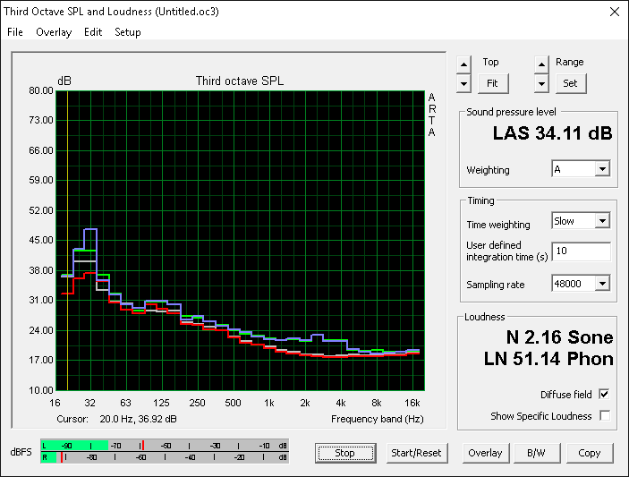Stop the measurement
Screen dimensions: 629x477
tap(345, 453)
